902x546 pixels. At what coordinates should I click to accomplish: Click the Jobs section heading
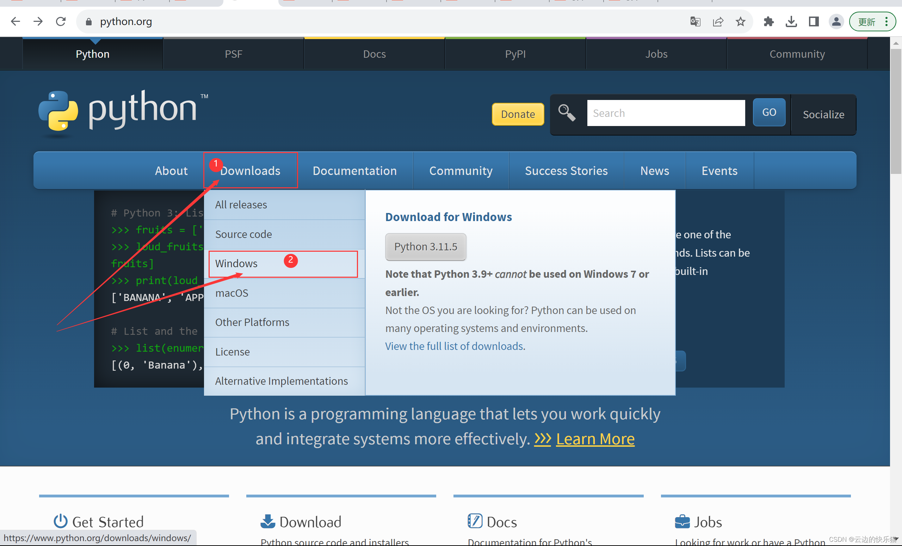coord(708,522)
